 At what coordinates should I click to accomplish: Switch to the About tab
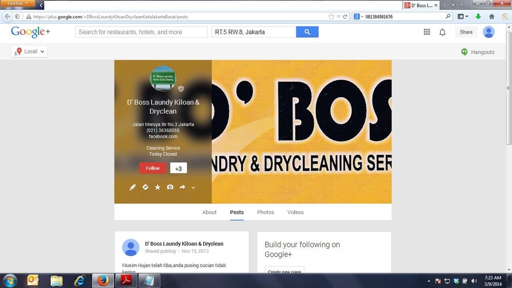pyautogui.click(x=209, y=212)
